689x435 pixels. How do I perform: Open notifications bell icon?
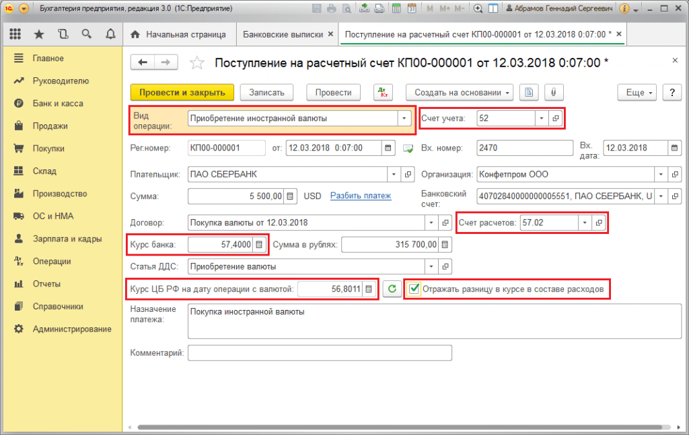click(x=110, y=34)
